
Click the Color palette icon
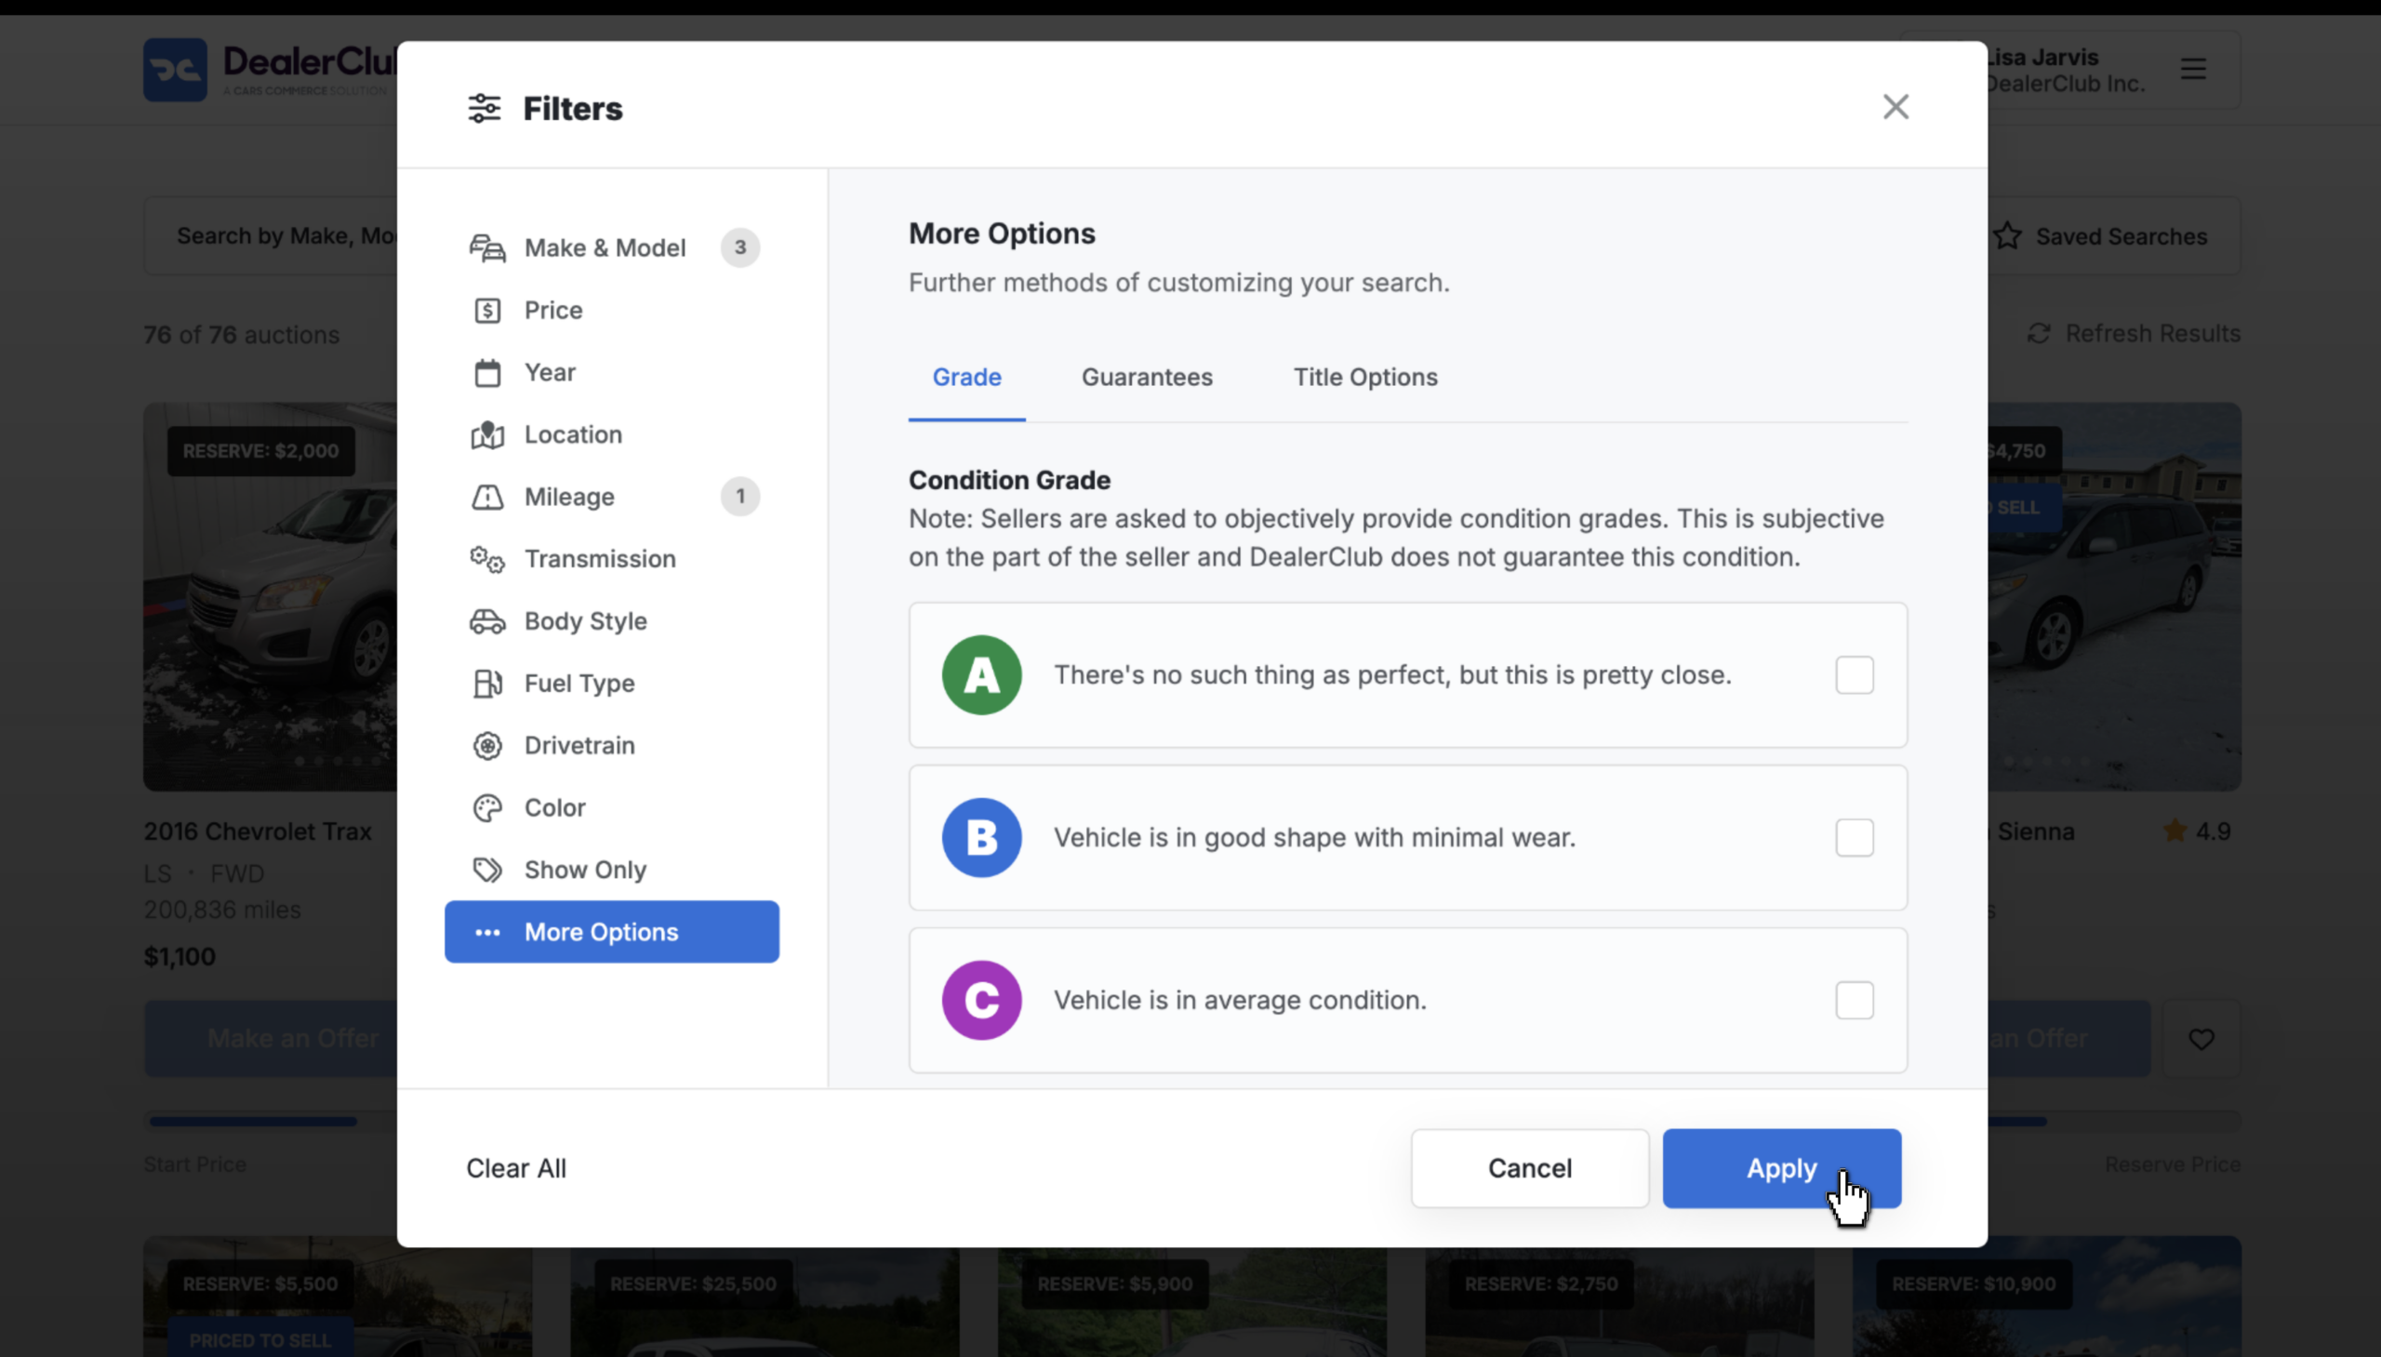tap(487, 808)
